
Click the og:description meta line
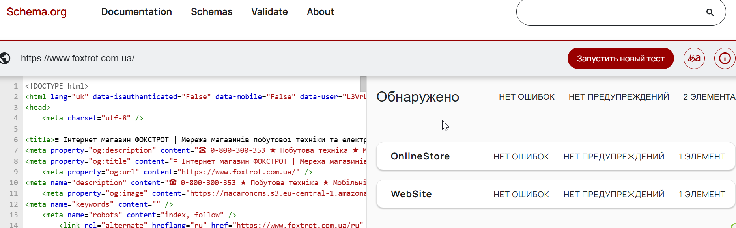coord(195,150)
